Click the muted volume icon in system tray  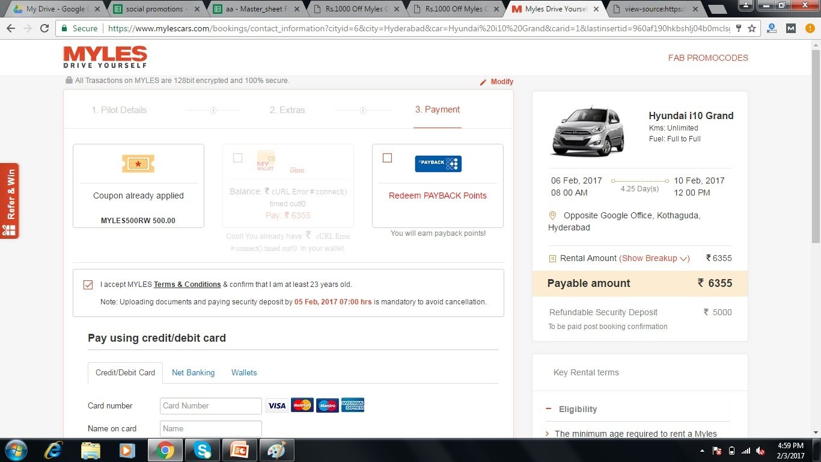coord(761,451)
